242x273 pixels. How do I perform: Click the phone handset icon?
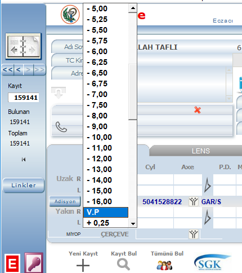pos(61,127)
